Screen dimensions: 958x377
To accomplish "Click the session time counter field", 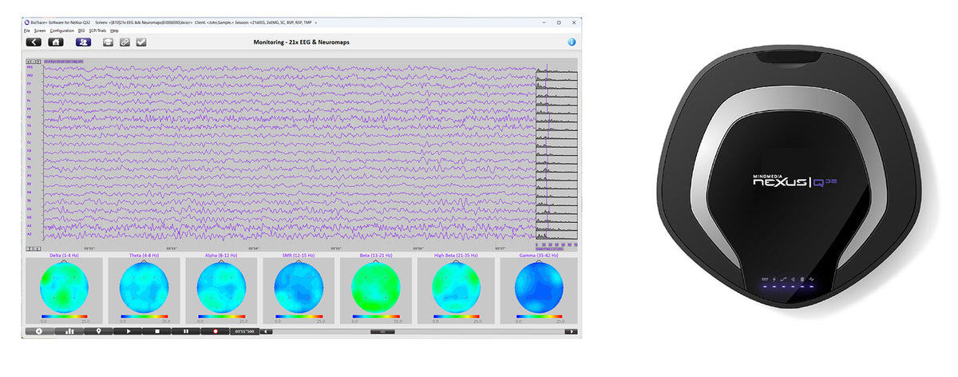I will point(243,331).
